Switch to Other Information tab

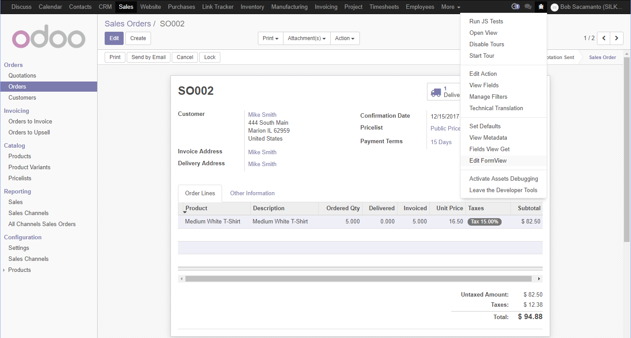click(252, 193)
